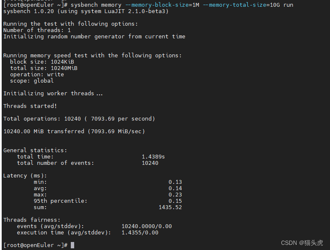The width and height of the screenshot is (330, 250).
Task: Click the 'operation: write' line
Action: tap(37, 75)
